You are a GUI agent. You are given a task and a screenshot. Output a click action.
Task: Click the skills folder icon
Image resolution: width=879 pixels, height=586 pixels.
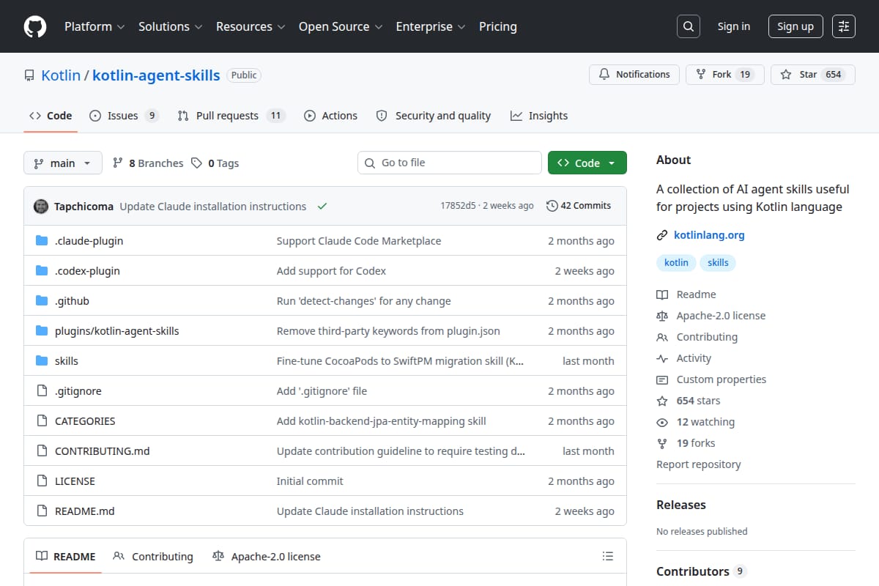point(42,361)
